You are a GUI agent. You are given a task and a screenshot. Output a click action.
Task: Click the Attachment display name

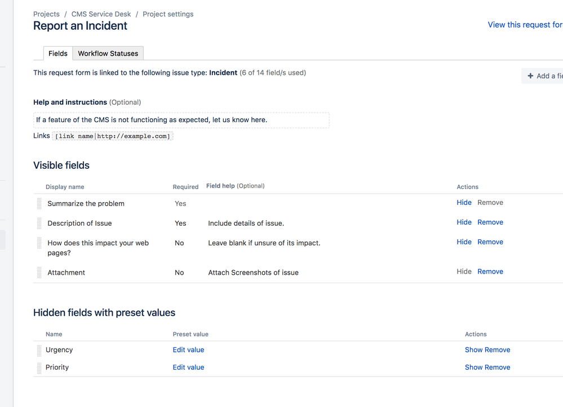[x=66, y=272]
